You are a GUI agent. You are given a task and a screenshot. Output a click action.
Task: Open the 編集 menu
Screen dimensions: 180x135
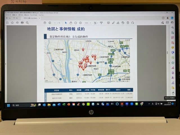point(15,15)
